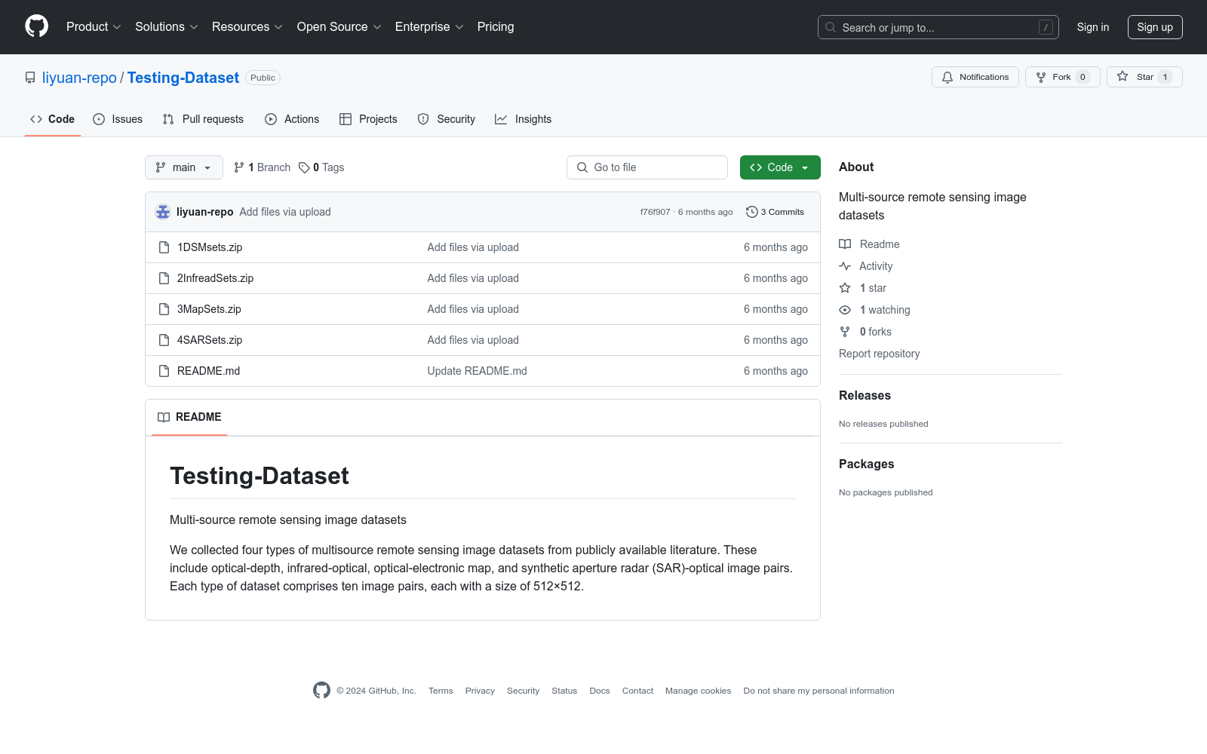Expand the Solutions menu
The image size is (1207, 754).
(x=167, y=27)
